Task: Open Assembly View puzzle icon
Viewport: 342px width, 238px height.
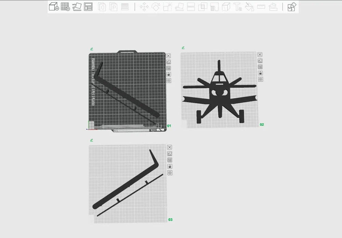Action: coord(292,7)
